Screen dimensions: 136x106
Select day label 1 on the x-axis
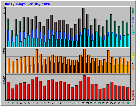click(x=9, y=103)
